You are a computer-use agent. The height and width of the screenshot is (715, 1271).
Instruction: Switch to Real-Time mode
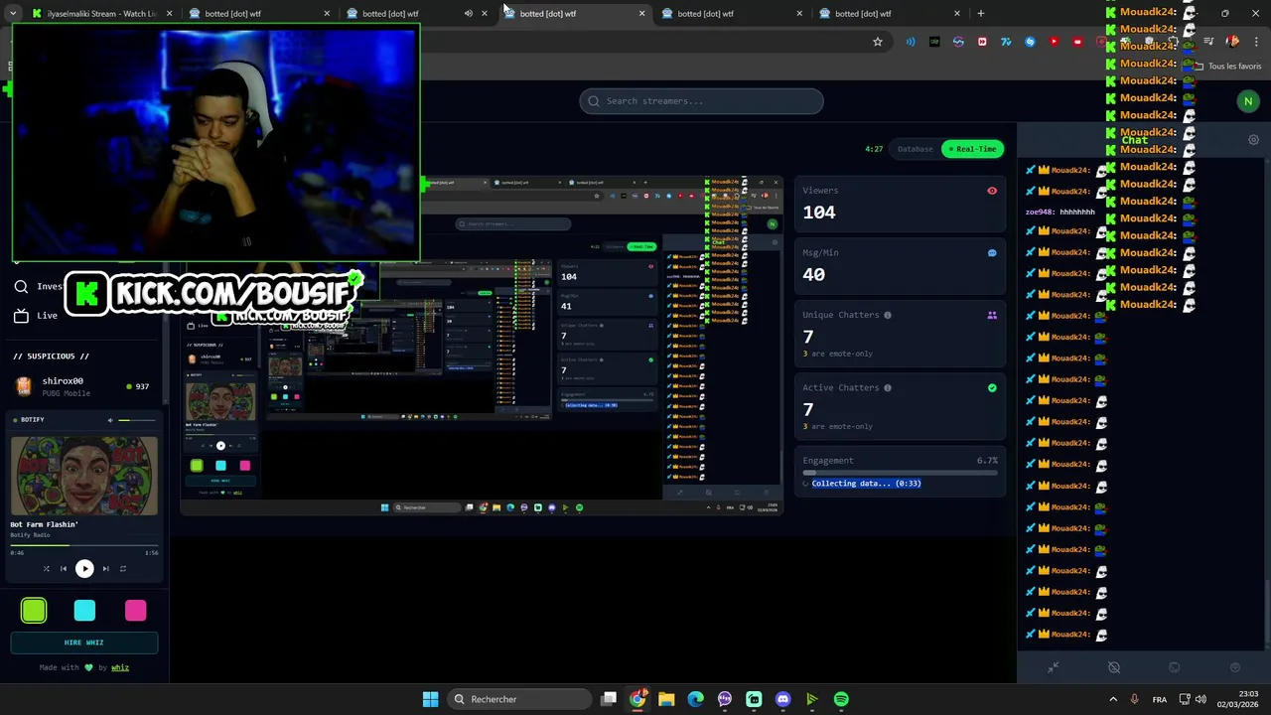point(973,149)
